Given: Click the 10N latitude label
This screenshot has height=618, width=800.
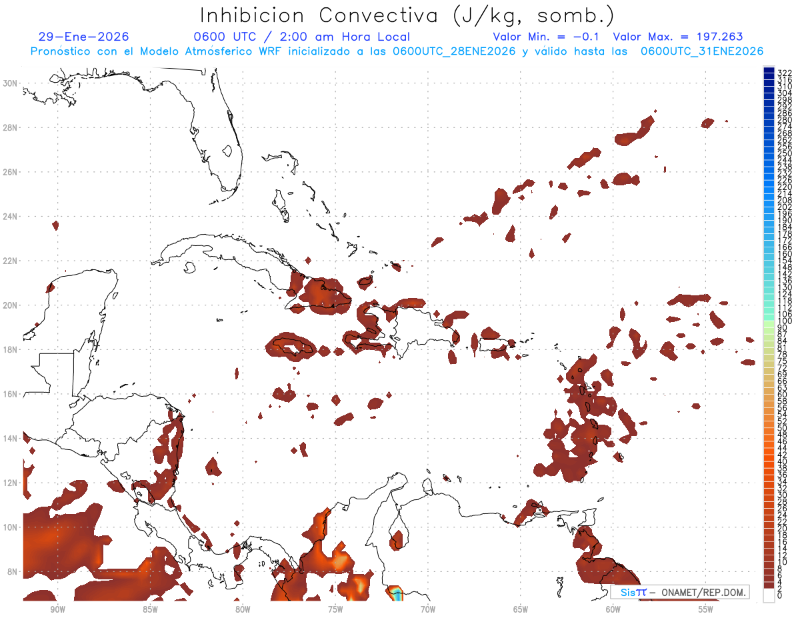Looking at the screenshot, I should click(x=10, y=527).
